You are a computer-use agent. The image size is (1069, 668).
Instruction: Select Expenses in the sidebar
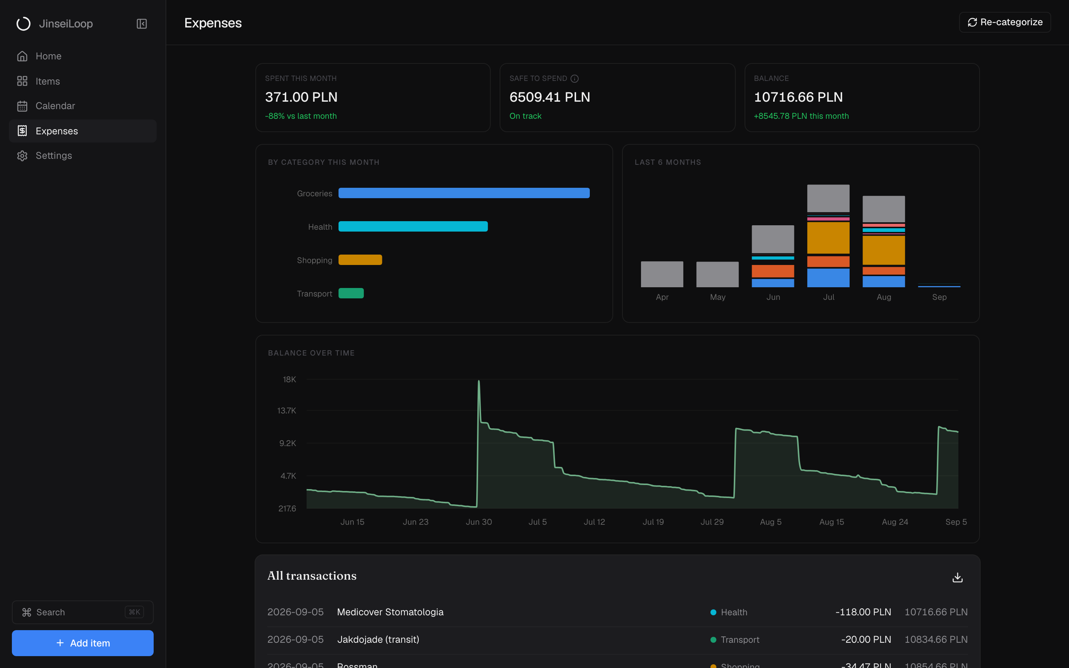click(83, 131)
